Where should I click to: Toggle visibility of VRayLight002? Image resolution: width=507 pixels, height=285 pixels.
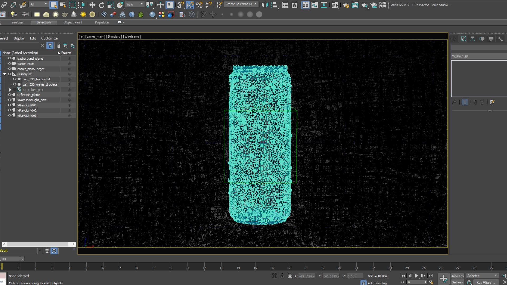(x=10, y=110)
